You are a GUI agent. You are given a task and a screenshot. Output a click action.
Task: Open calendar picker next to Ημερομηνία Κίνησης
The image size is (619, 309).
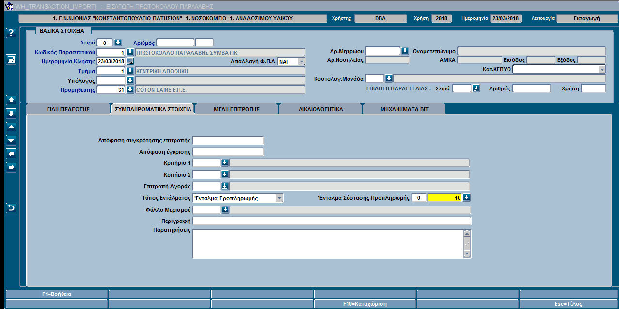pyautogui.click(x=130, y=61)
